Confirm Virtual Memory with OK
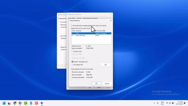Image resolution: width=188 pixels, height=106 pixels. point(96,83)
